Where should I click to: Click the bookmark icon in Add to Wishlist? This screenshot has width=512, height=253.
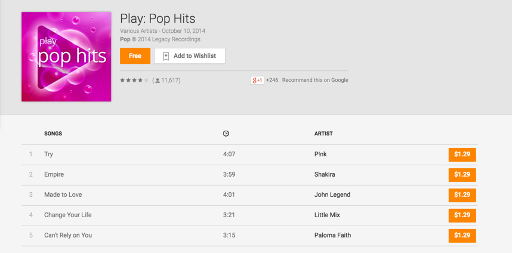point(166,56)
